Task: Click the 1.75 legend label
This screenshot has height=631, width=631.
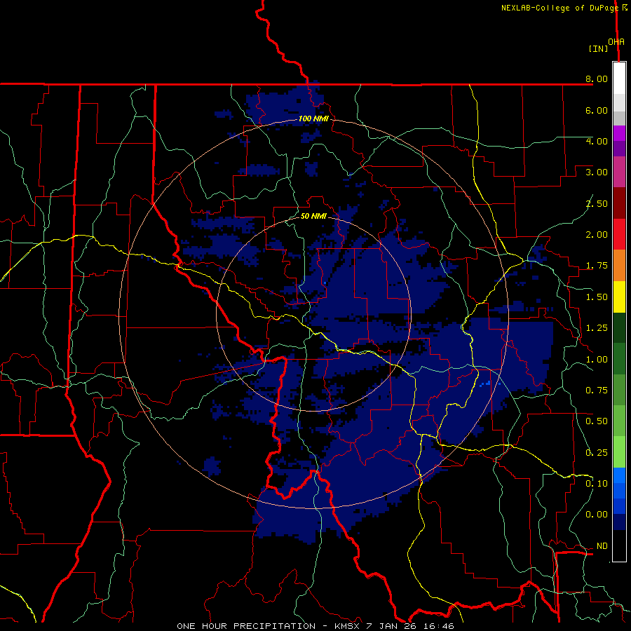Action: click(x=597, y=266)
